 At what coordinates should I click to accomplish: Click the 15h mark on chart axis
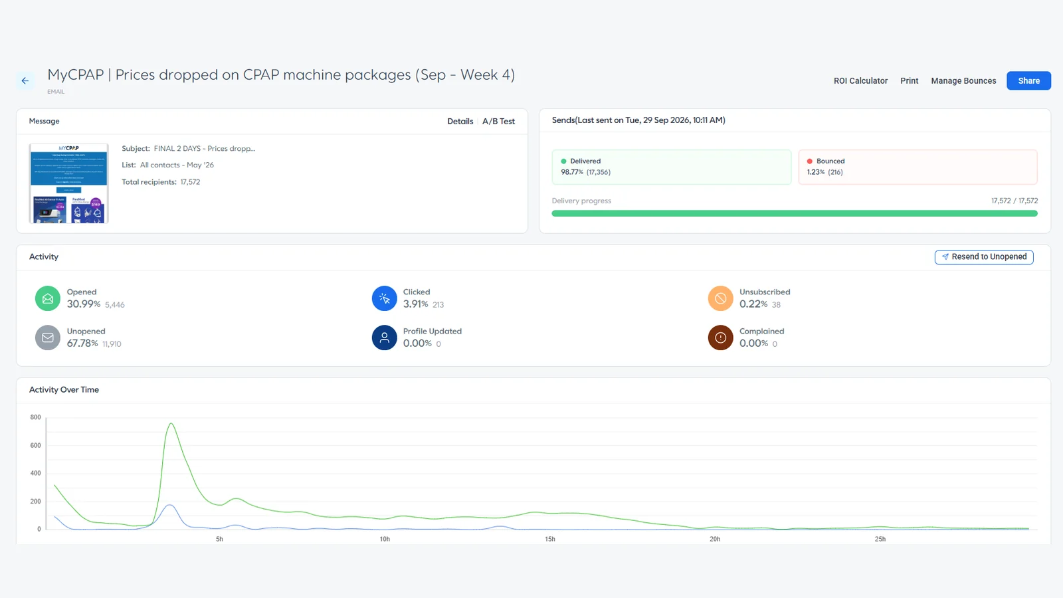click(x=550, y=540)
